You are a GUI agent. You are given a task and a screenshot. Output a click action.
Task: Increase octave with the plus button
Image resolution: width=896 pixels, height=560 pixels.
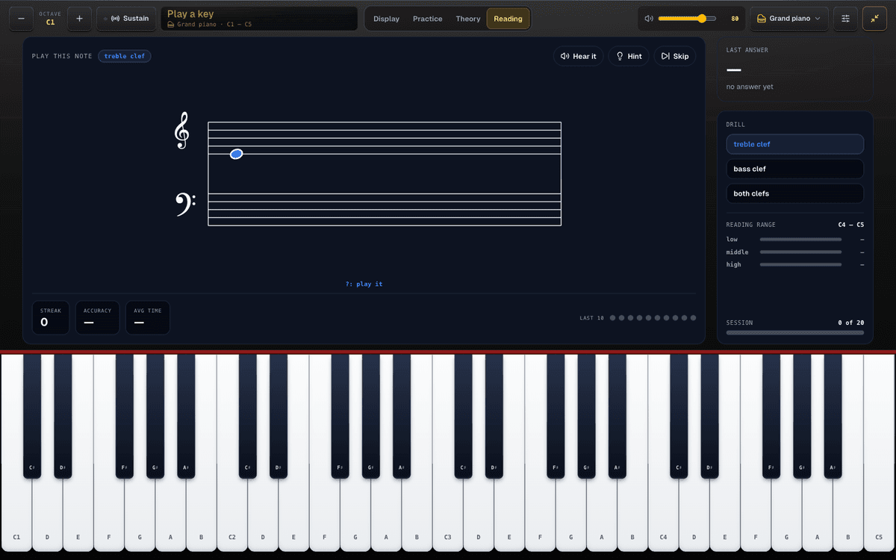[x=79, y=19]
